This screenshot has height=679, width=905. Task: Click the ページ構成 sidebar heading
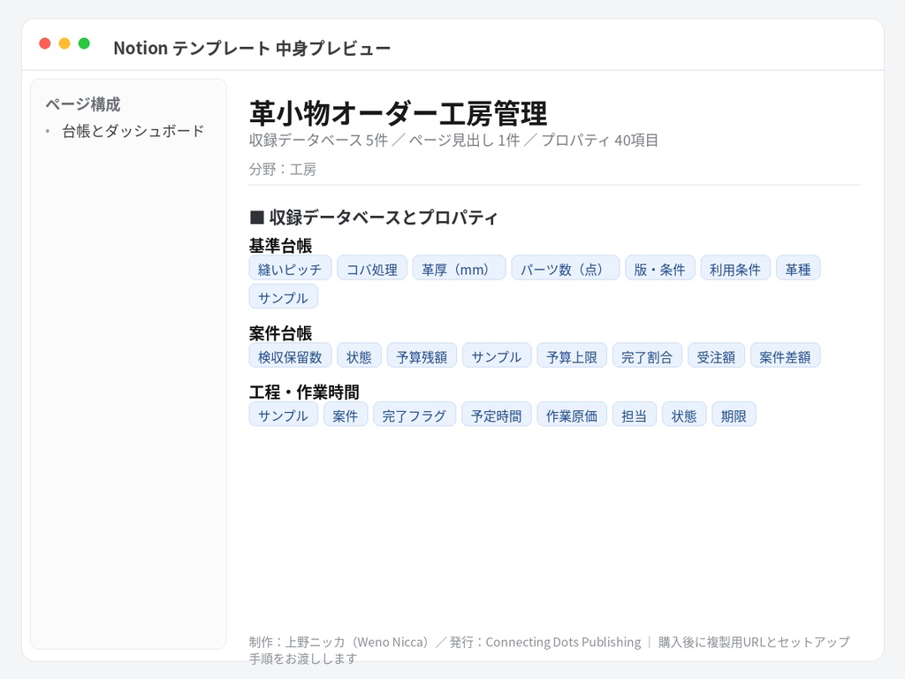(83, 104)
